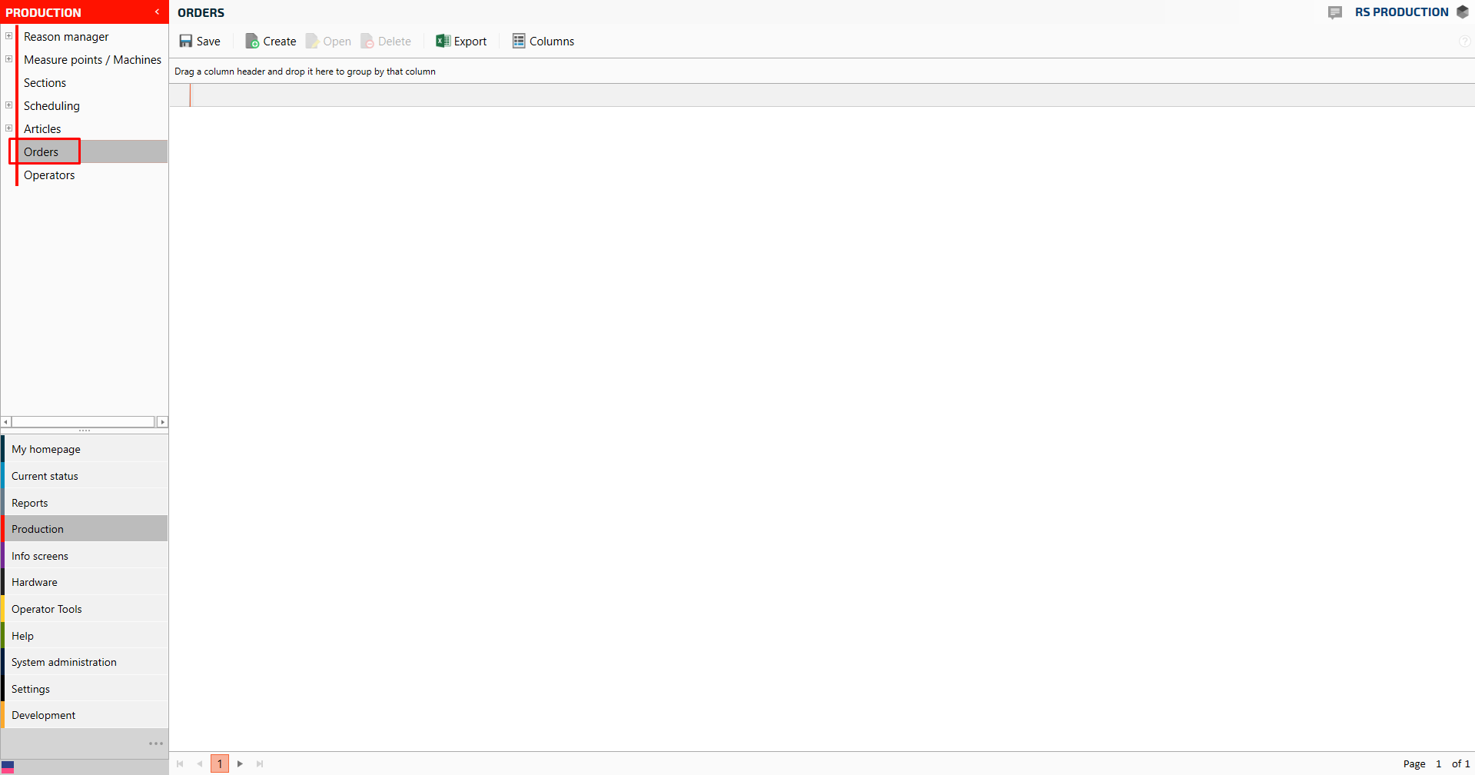
Task: Click the help question mark icon
Action: click(x=1465, y=42)
